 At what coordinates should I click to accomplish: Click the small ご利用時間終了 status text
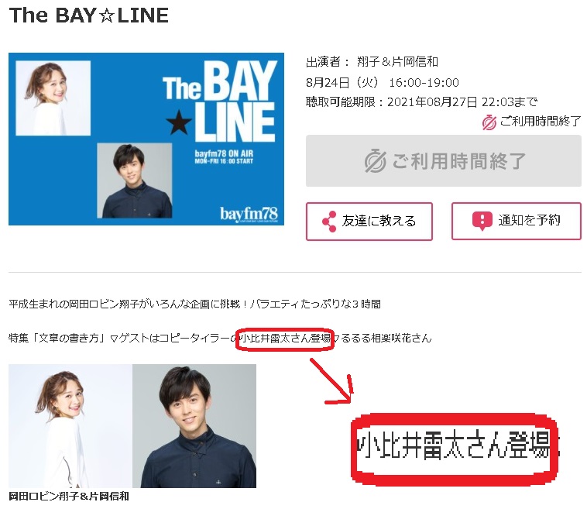coord(540,122)
